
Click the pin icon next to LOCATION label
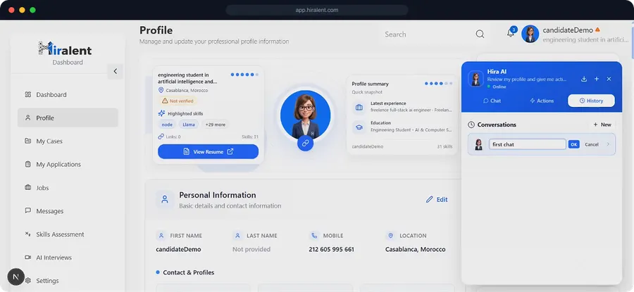[x=390, y=236]
